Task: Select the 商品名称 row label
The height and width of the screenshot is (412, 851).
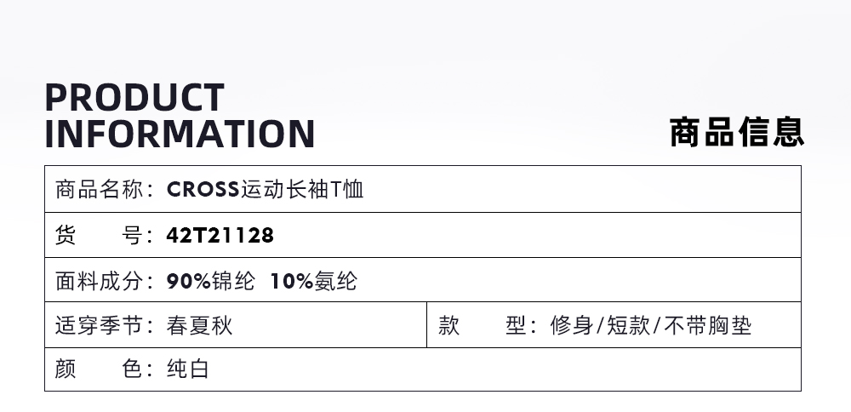Action: 100,189
